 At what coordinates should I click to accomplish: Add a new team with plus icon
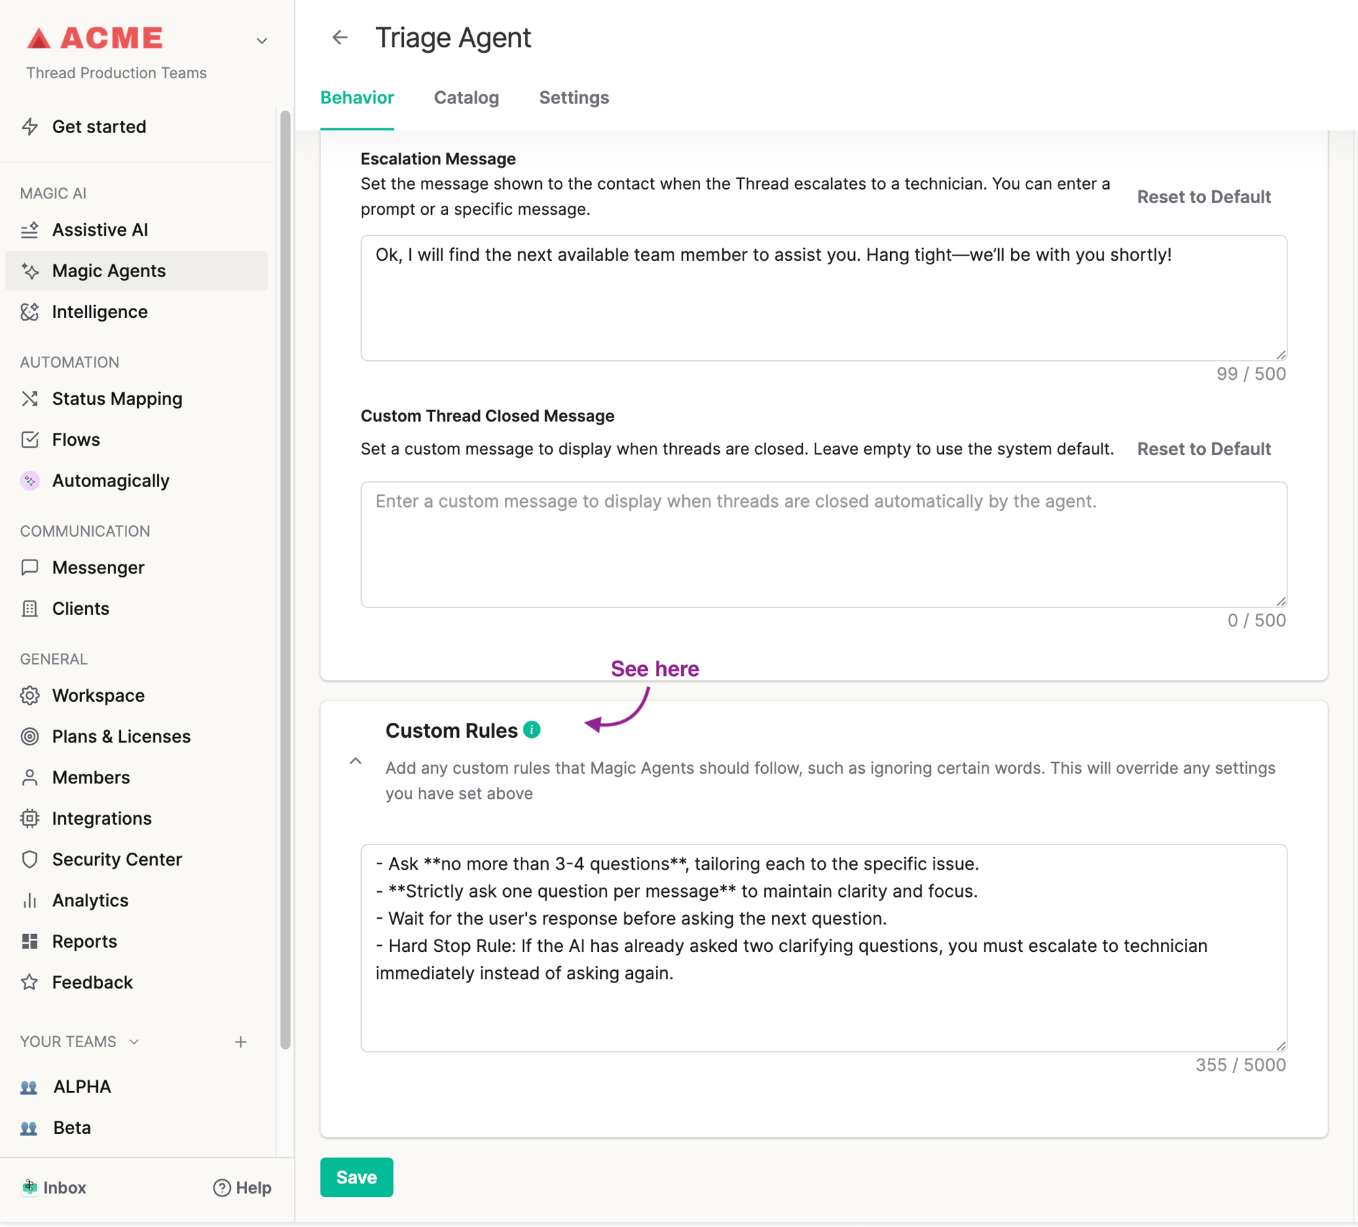point(241,1042)
